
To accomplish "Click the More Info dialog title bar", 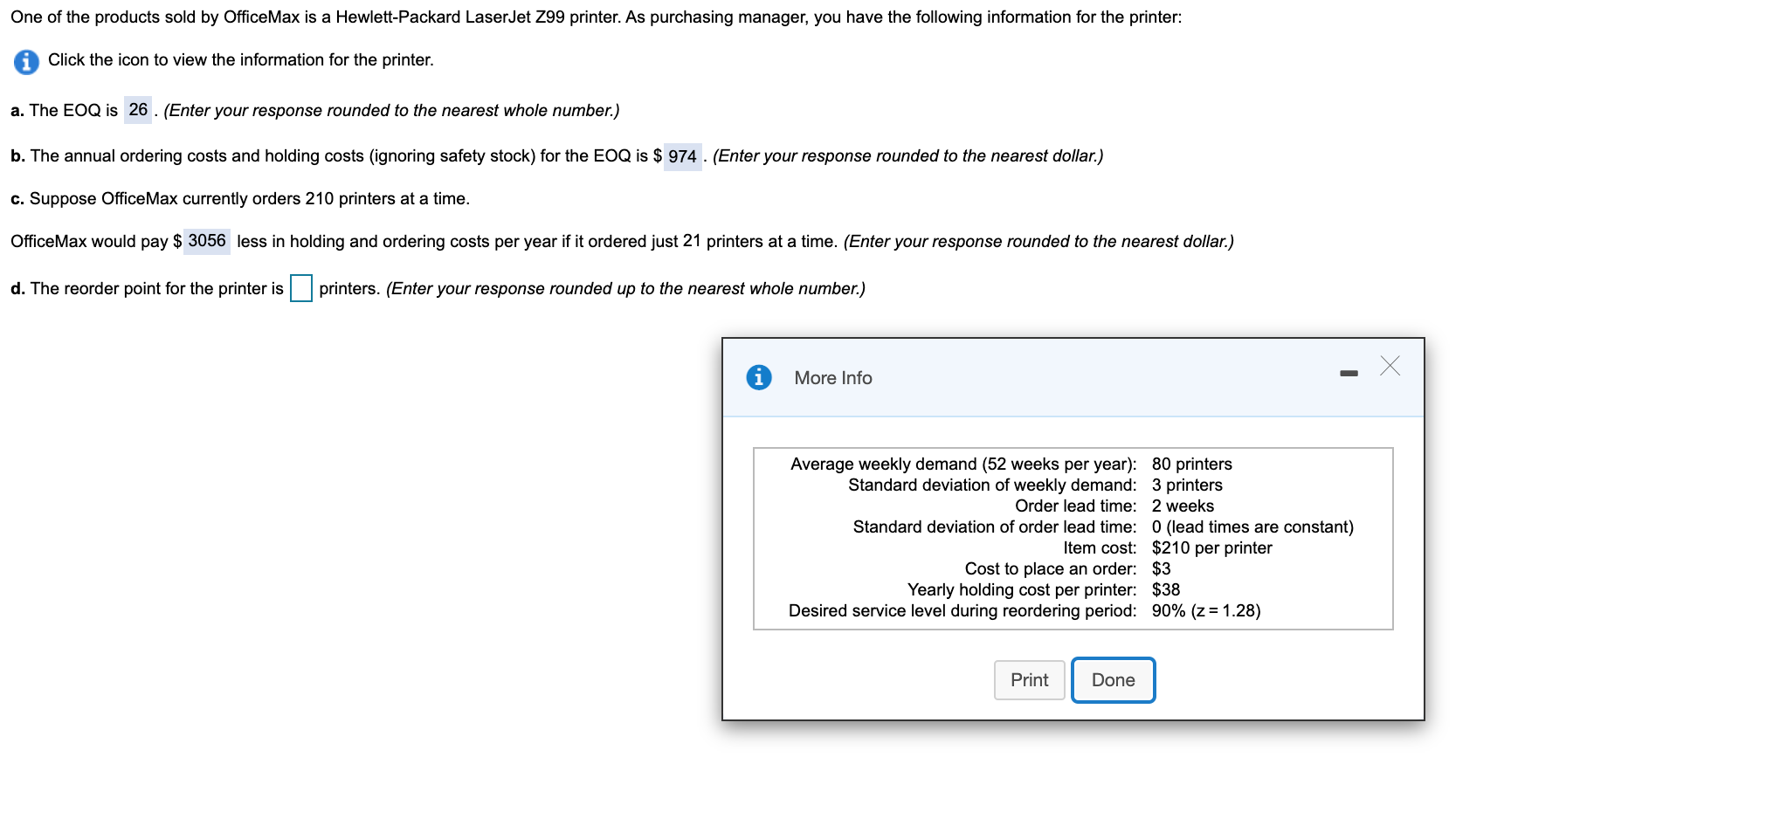I will pos(1004,377).
